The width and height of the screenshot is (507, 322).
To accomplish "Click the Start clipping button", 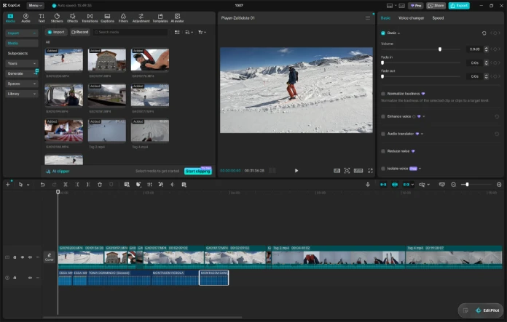I will [198, 171].
